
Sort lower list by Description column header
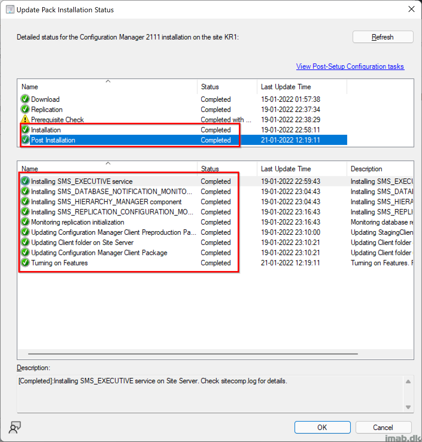(380, 169)
